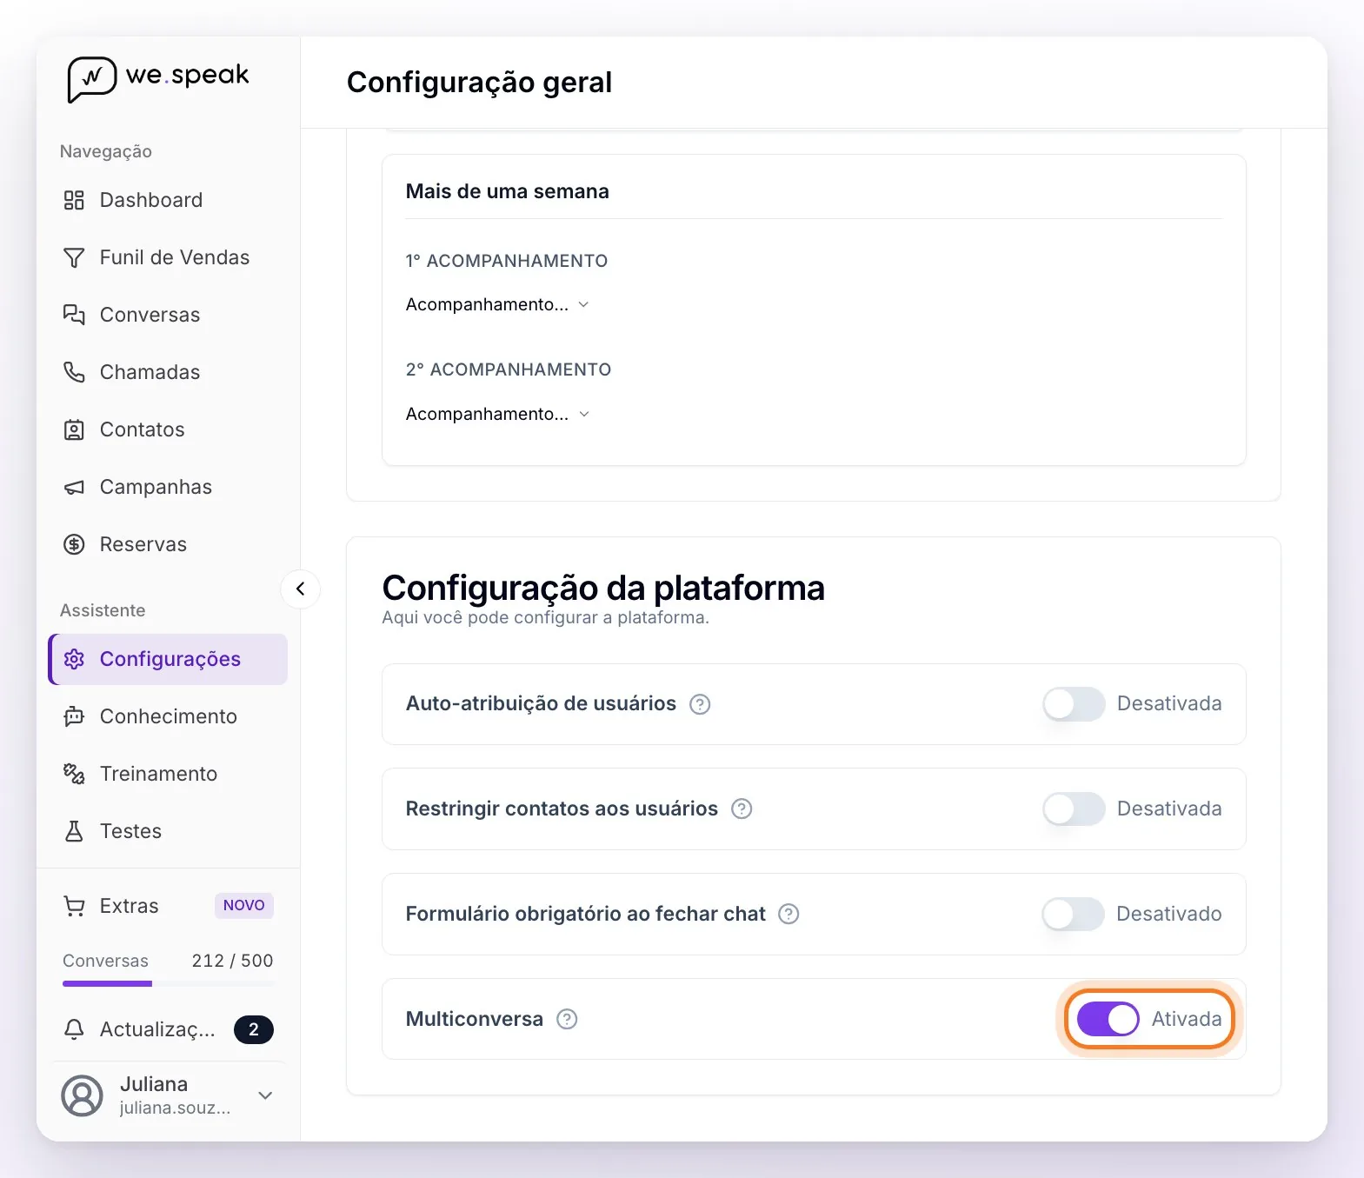The width and height of the screenshot is (1364, 1178).
Task: Click the Chamadas phone icon
Action: tap(74, 372)
